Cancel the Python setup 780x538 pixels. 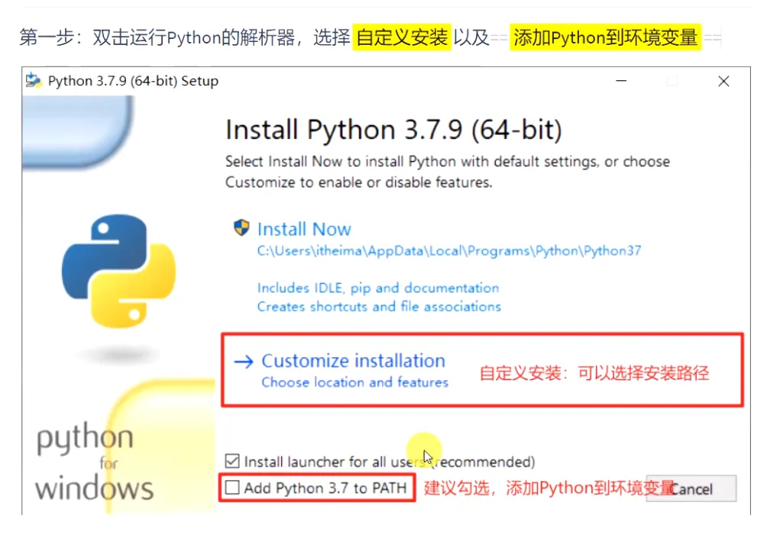[x=691, y=488]
